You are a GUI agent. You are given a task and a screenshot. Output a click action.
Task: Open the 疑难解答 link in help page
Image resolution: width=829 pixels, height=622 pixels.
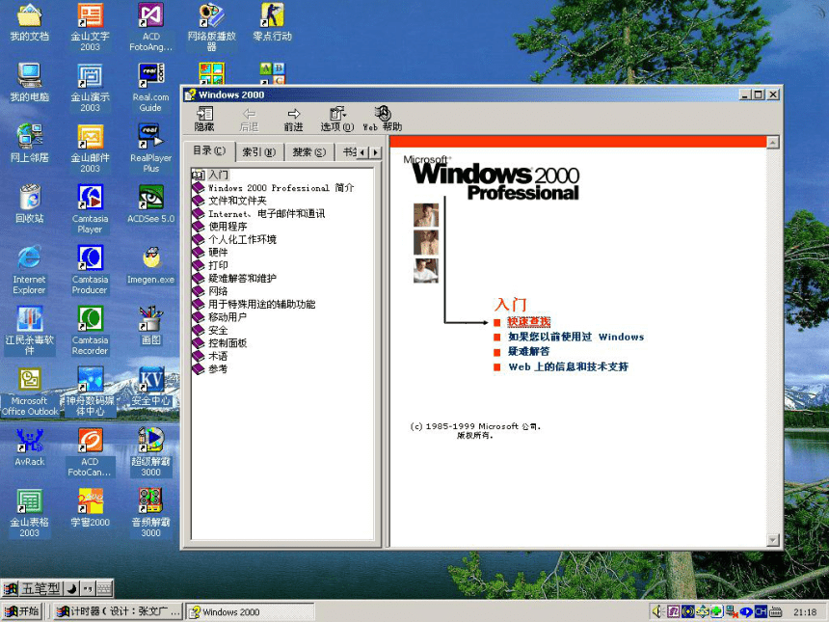click(x=528, y=351)
